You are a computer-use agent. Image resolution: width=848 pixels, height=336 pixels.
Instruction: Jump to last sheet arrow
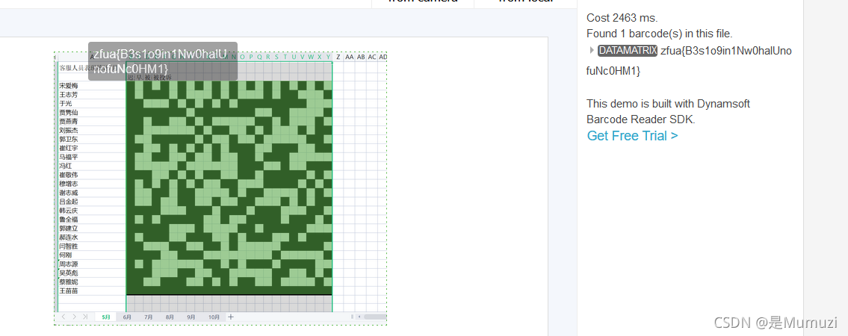(x=85, y=317)
